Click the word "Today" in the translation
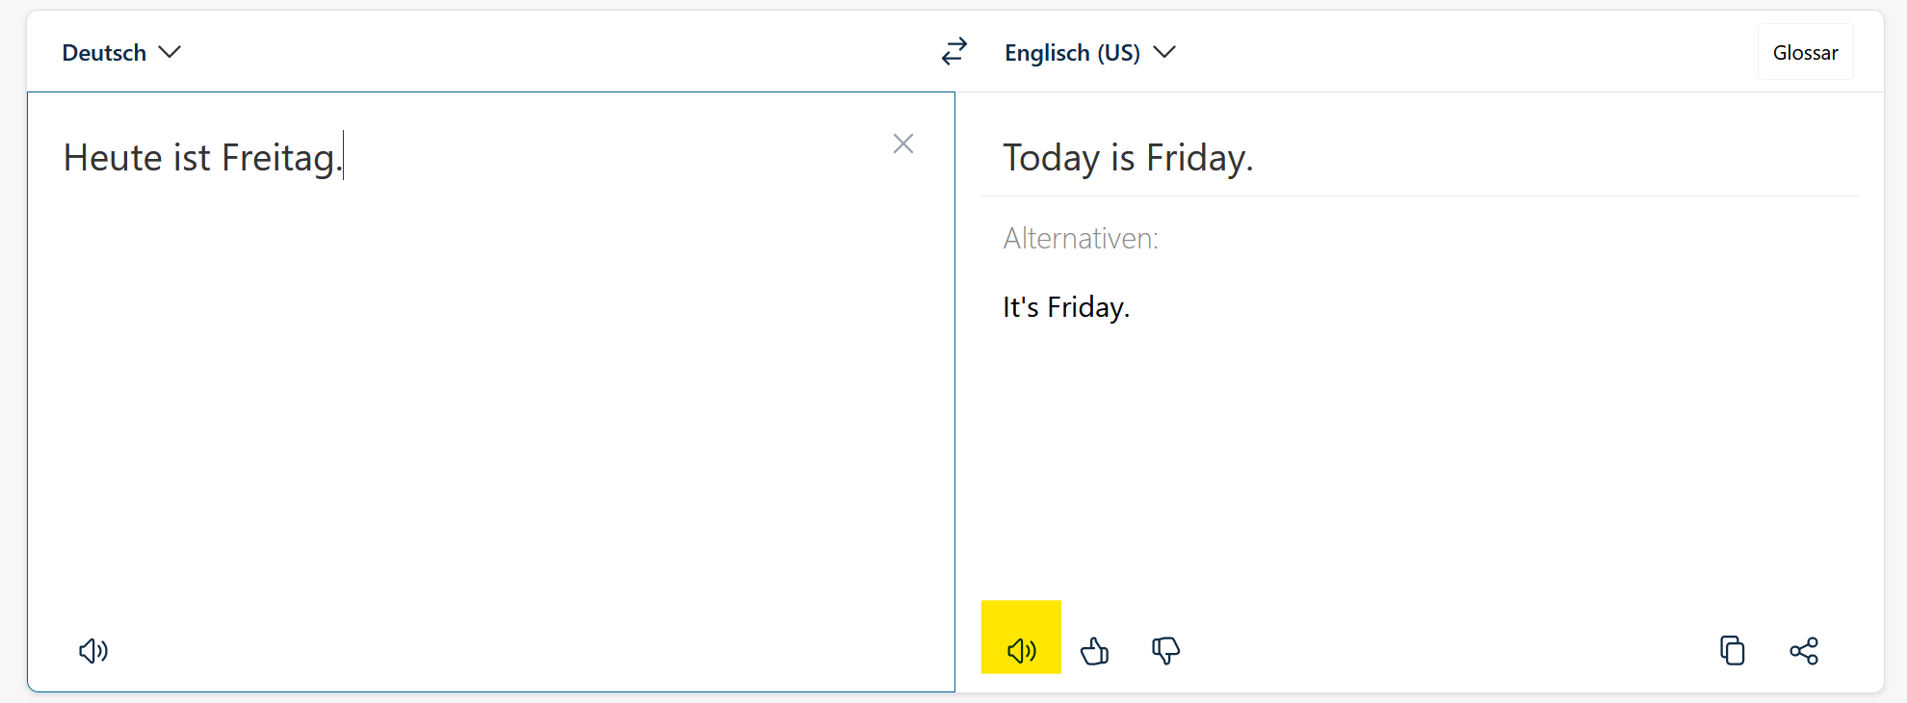 (x=1051, y=158)
